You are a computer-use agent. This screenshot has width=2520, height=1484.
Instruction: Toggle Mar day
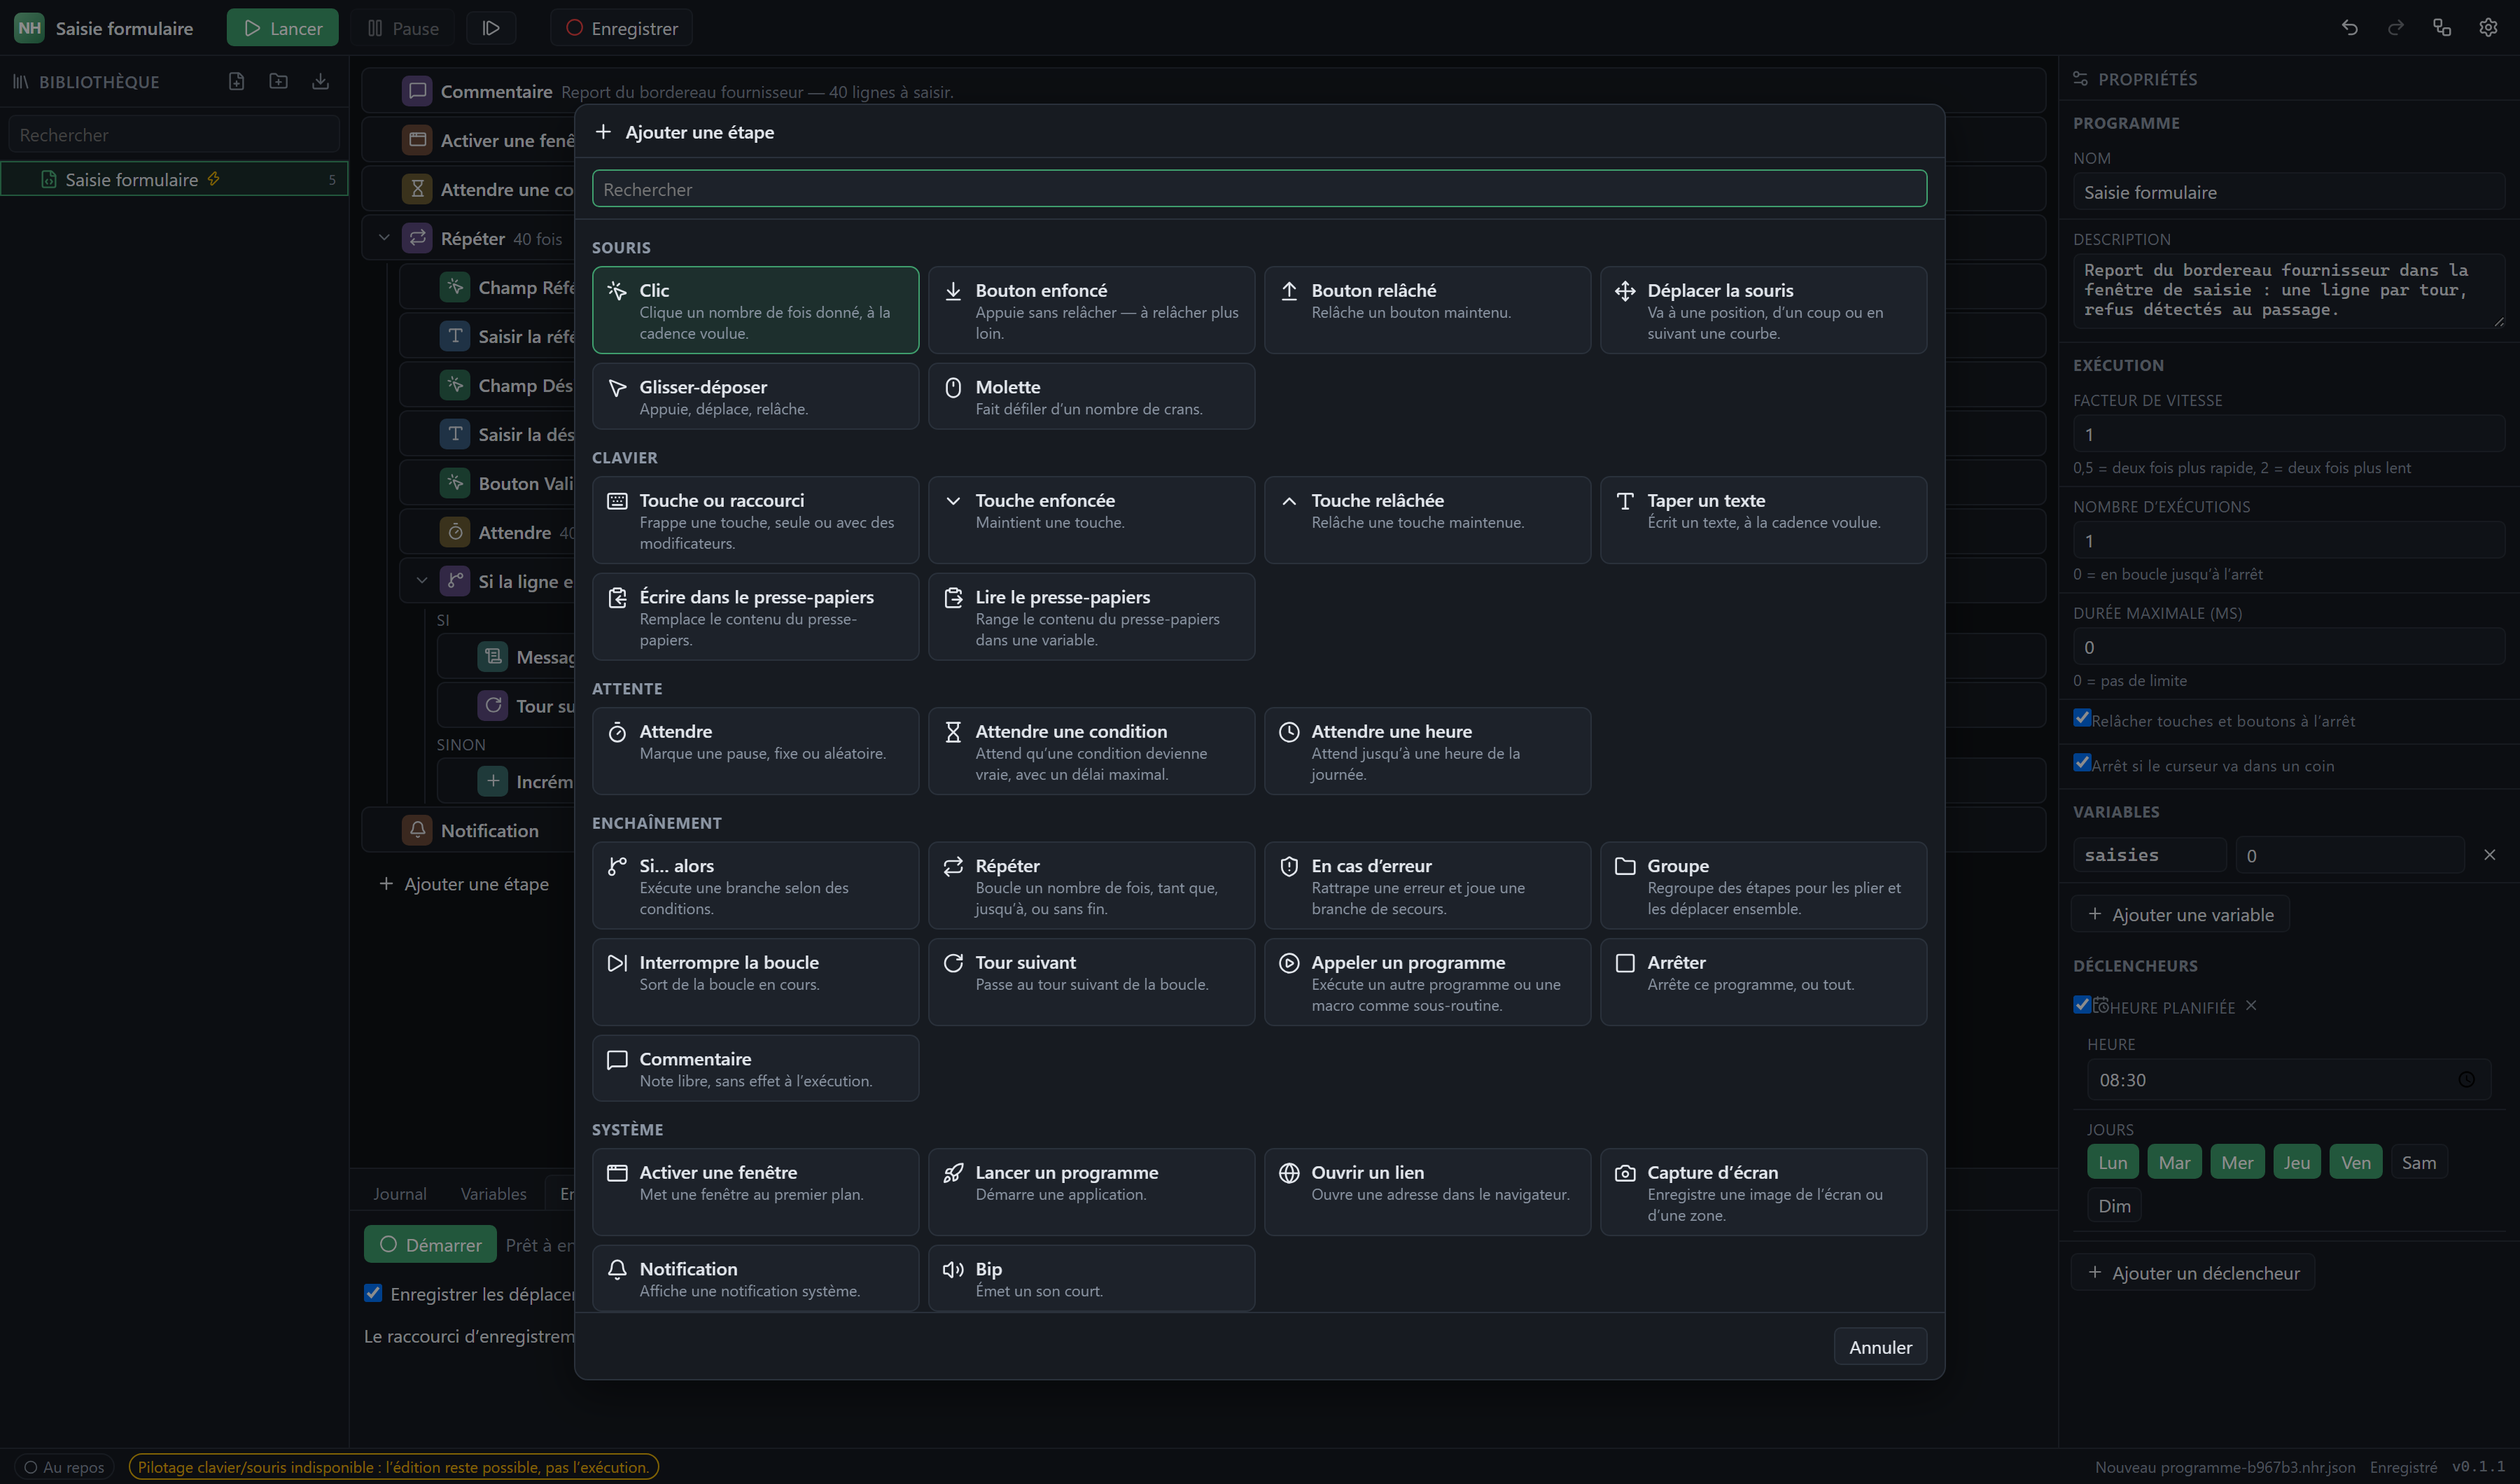(x=2174, y=1162)
